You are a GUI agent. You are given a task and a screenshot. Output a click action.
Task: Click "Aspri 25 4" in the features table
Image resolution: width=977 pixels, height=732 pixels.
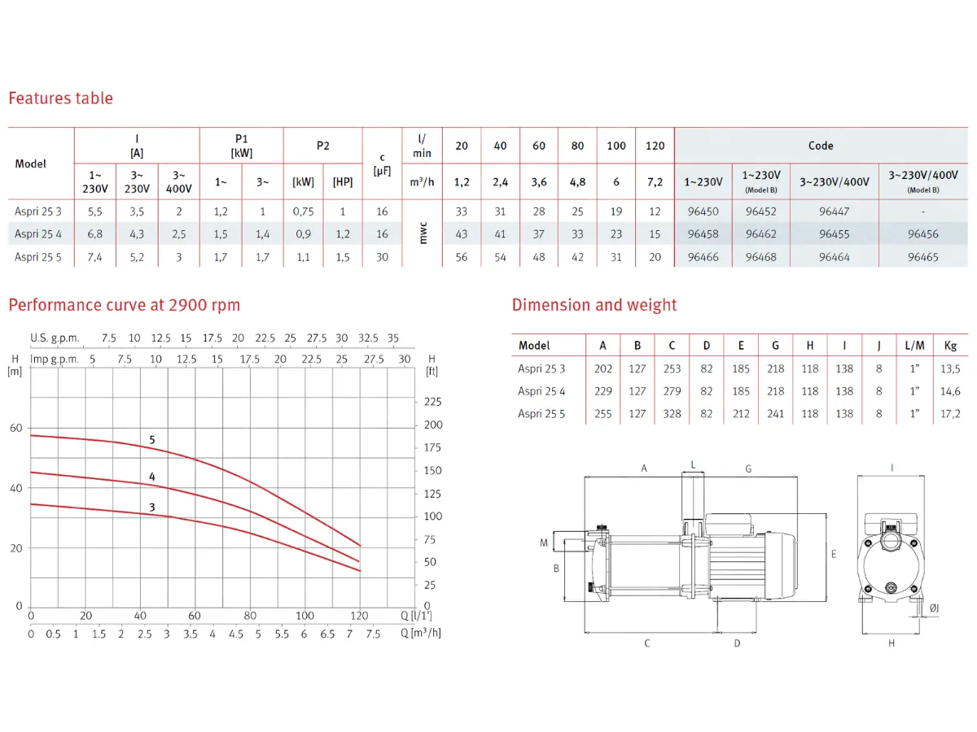pyautogui.click(x=38, y=234)
